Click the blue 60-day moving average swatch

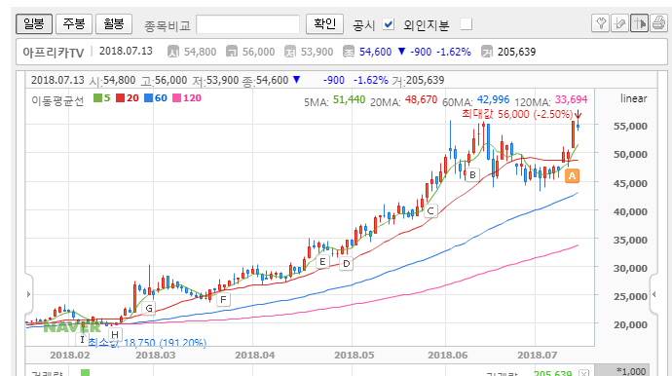pyautogui.click(x=148, y=98)
